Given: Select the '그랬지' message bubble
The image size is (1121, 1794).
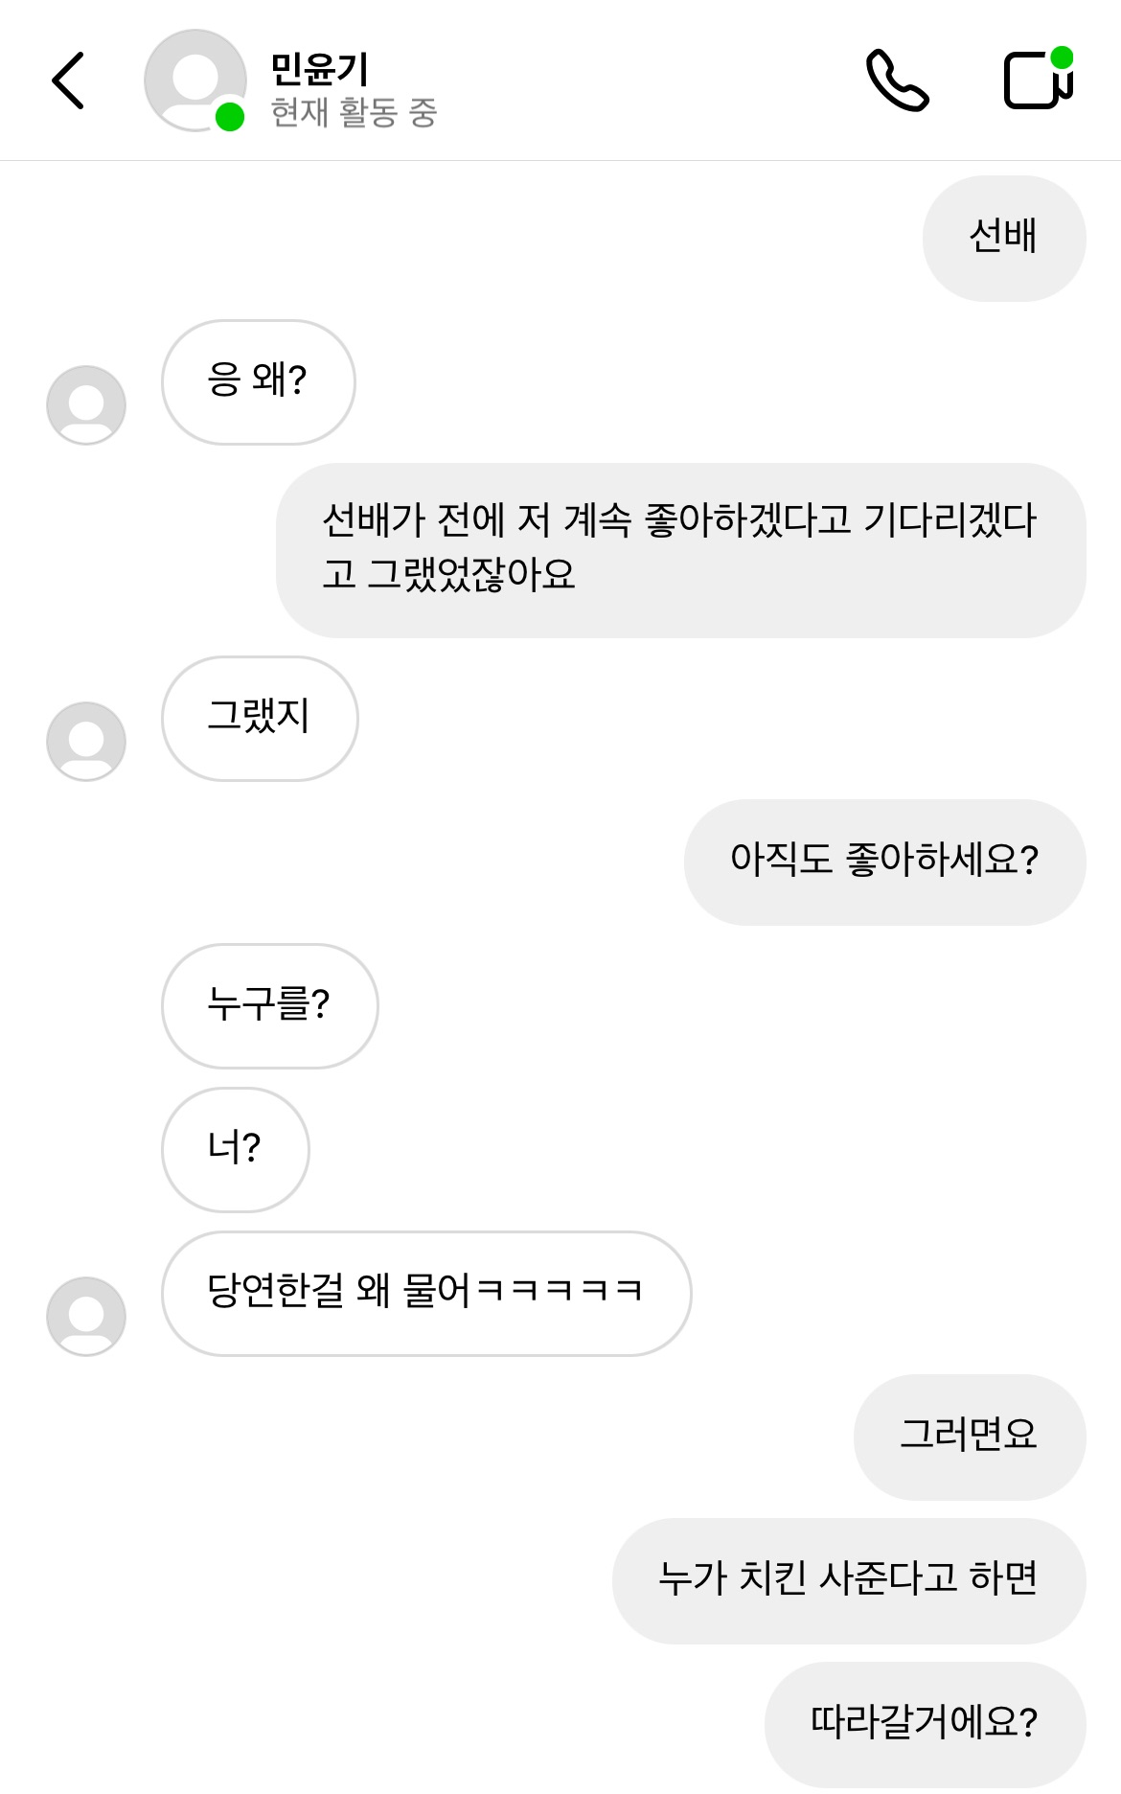Looking at the screenshot, I should pos(259,718).
